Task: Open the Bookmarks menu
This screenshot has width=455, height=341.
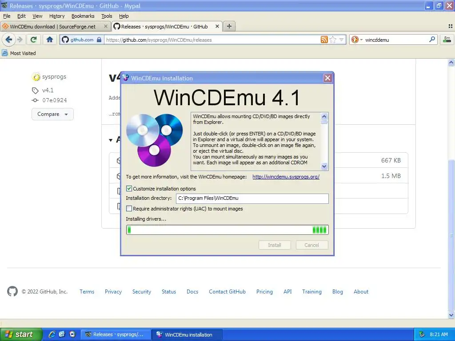Action: tap(83, 16)
